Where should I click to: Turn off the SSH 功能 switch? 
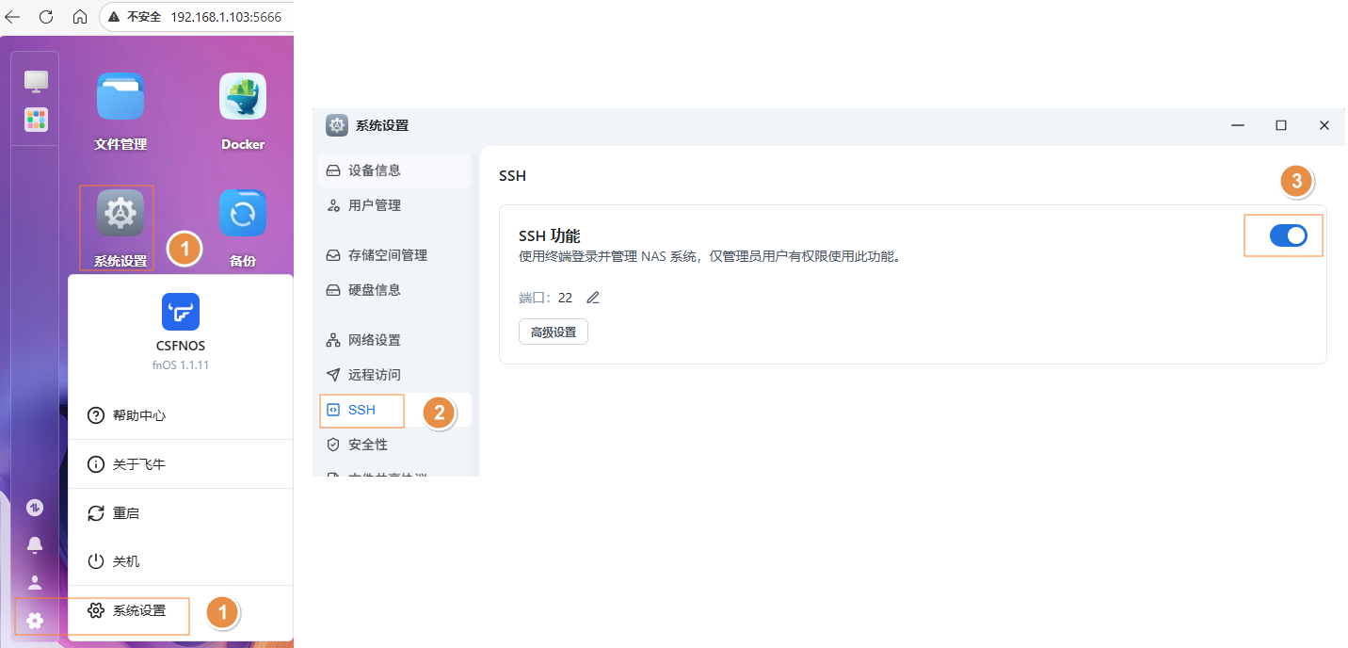click(1289, 235)
